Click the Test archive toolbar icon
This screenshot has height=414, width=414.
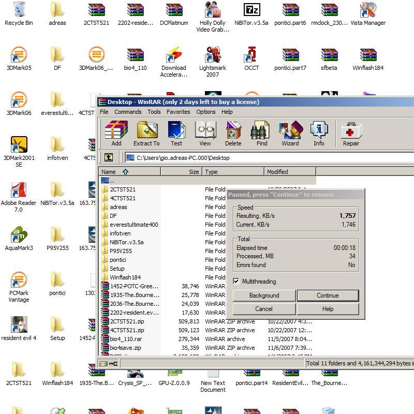[176, 134]
